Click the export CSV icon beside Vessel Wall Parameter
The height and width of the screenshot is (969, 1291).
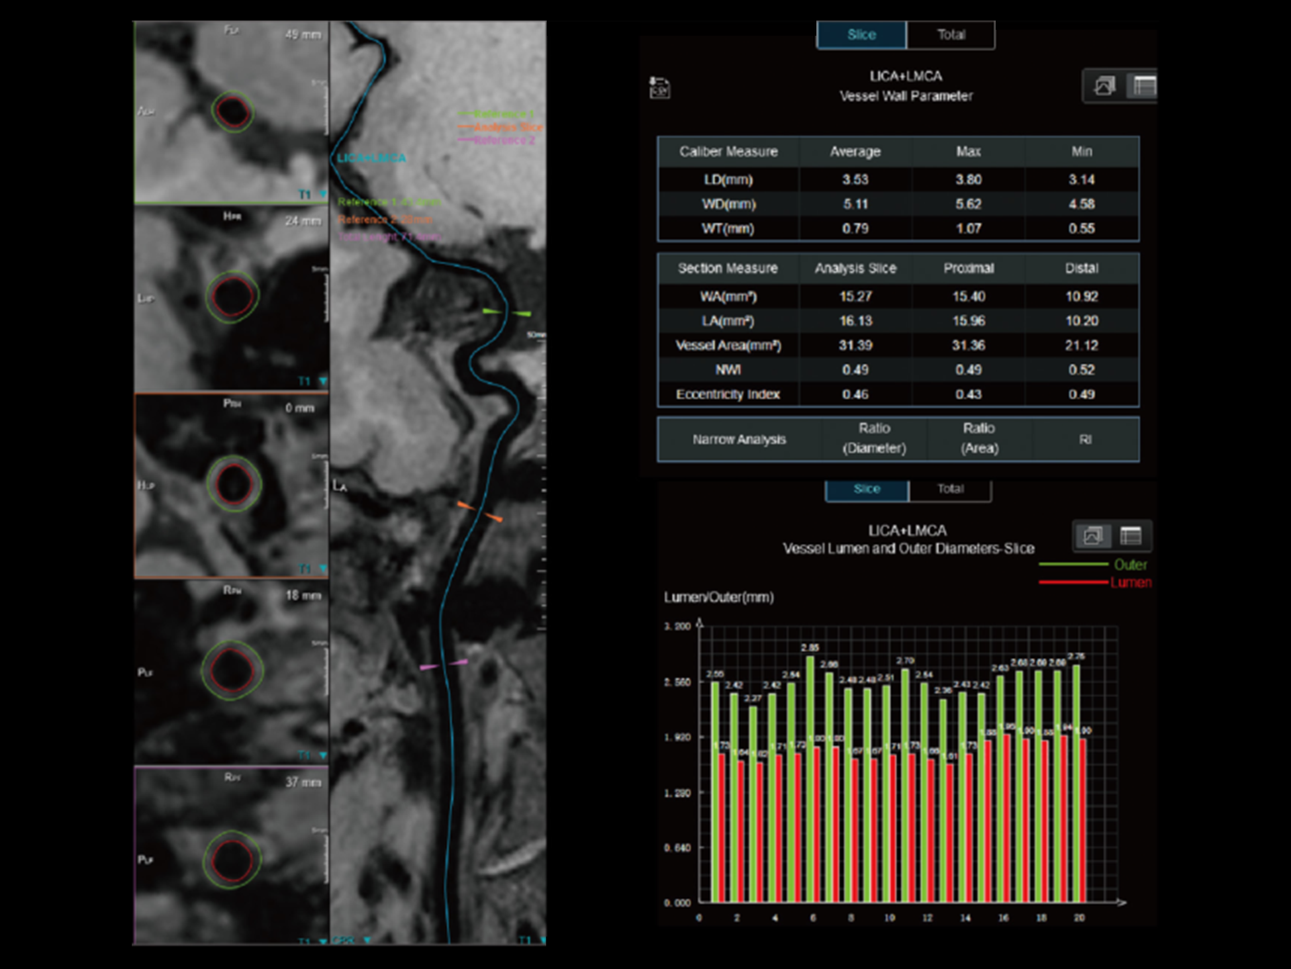tap(659, 87)
